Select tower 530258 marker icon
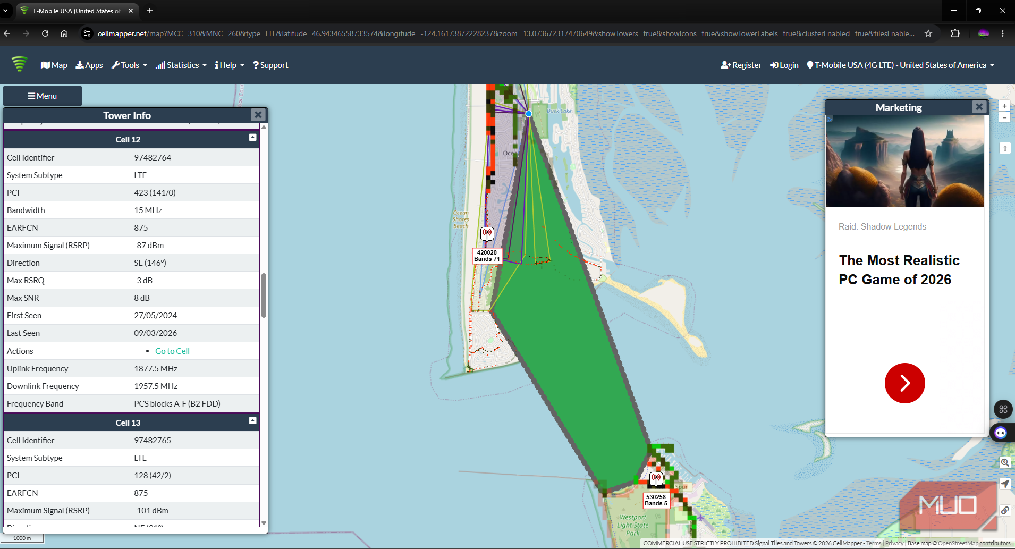This screenshot has height=549, width=1015. tap(656, 478)
